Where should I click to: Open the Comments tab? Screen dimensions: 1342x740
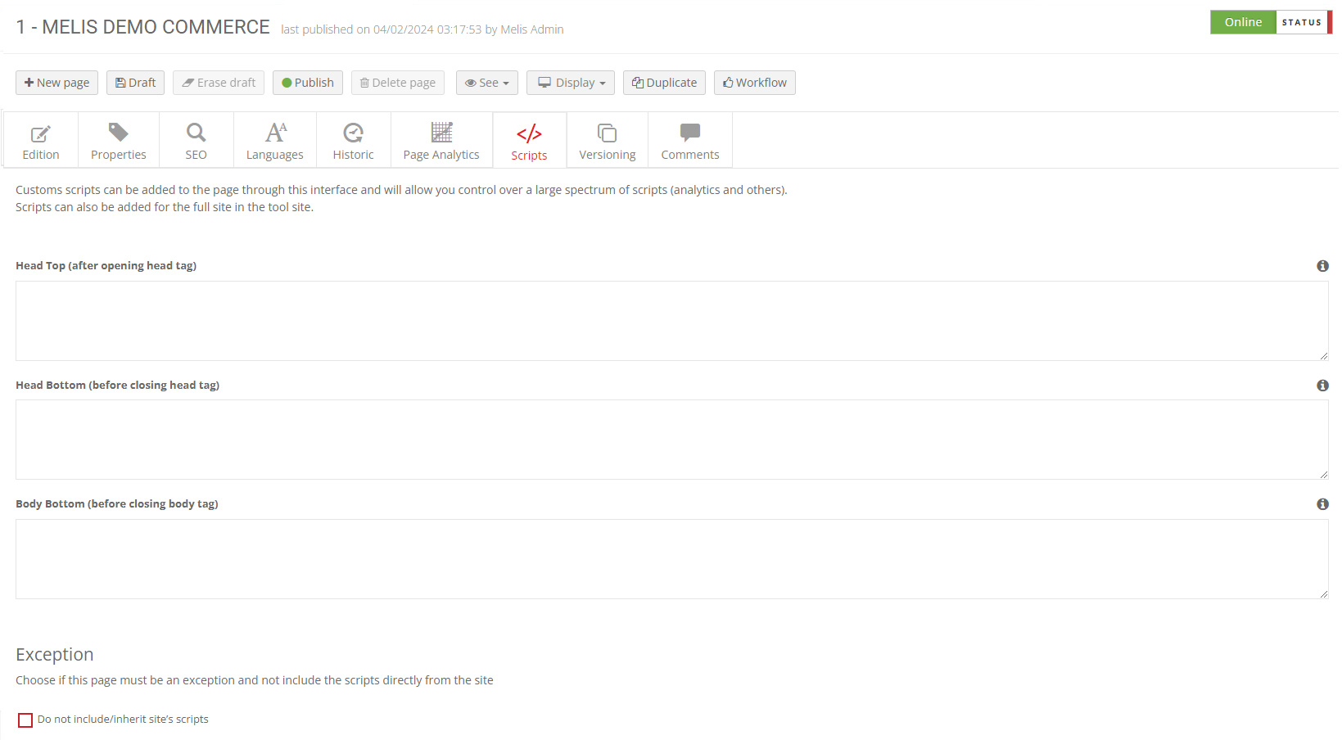(x=690, y=141)
